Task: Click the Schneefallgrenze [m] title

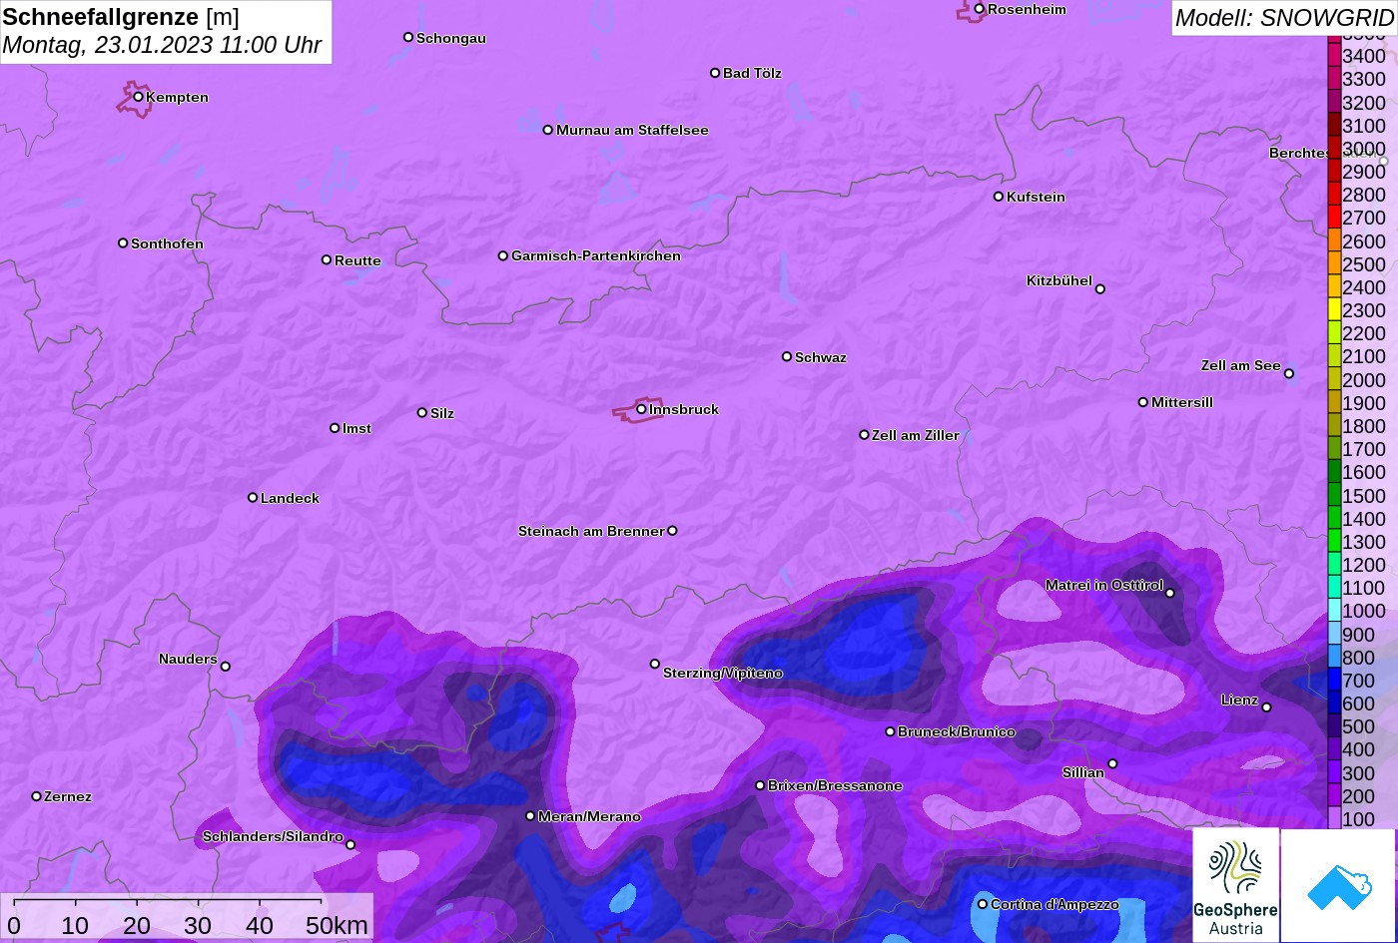Action: click(121, 17)
